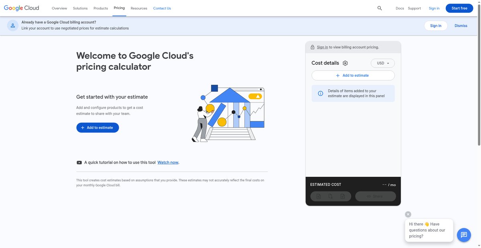Click the main blue Add to estimate button
The width and height of the screenshot is (481, 248).
[97, 128]
